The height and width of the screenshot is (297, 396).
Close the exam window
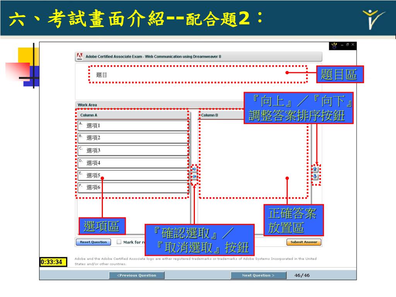coord(353,45)
